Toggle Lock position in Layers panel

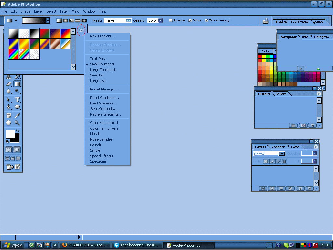[278, 161]
